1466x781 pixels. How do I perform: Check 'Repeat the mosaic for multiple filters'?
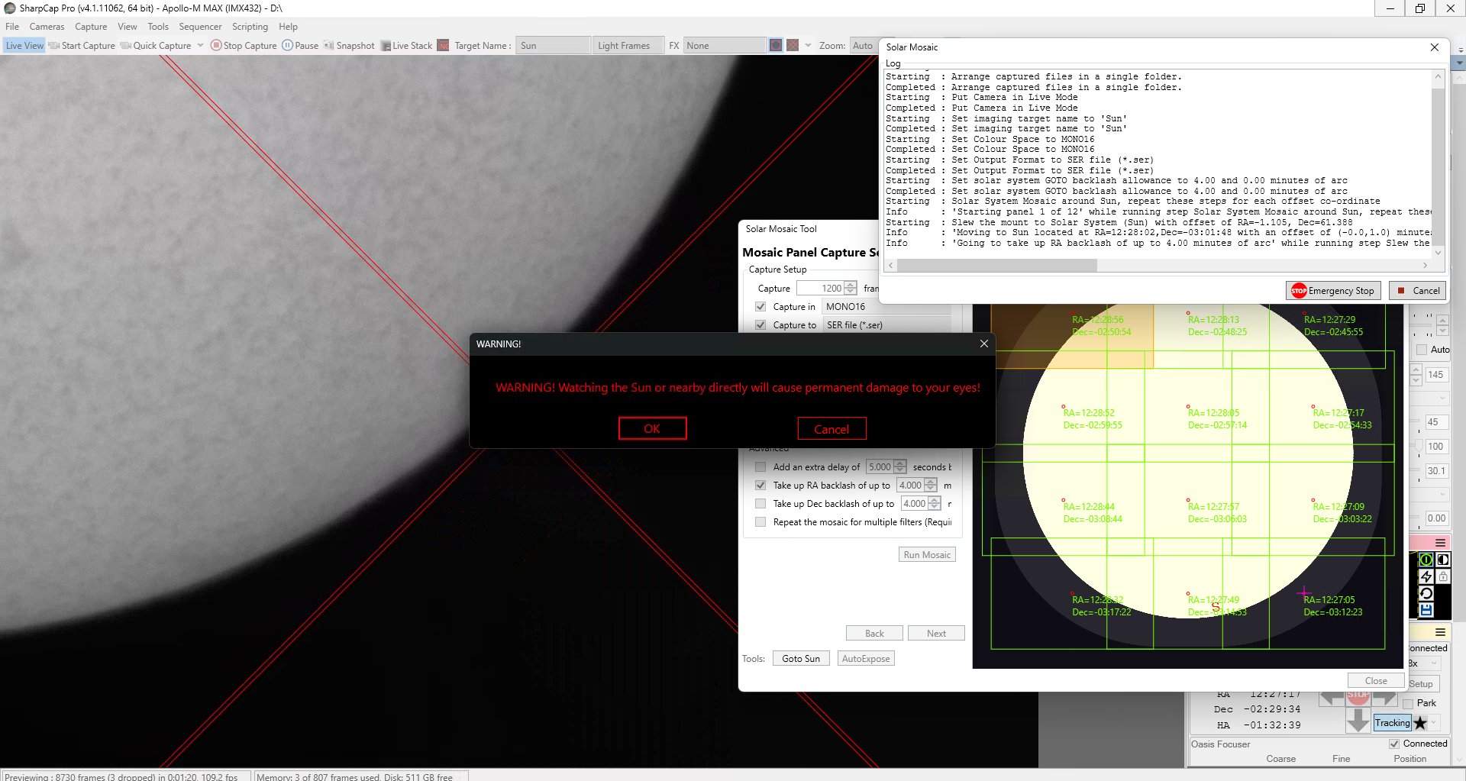pos(760,522)
